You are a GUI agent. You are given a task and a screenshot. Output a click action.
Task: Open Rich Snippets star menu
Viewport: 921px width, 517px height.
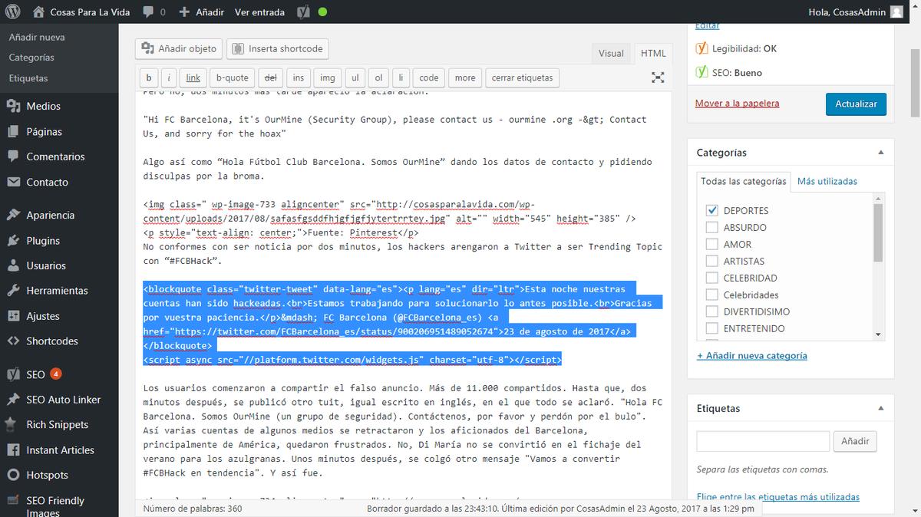tap(57, 425)
